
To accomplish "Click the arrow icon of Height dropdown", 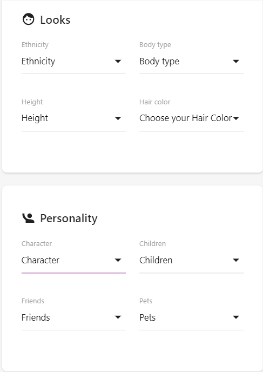I will (118, 118).
